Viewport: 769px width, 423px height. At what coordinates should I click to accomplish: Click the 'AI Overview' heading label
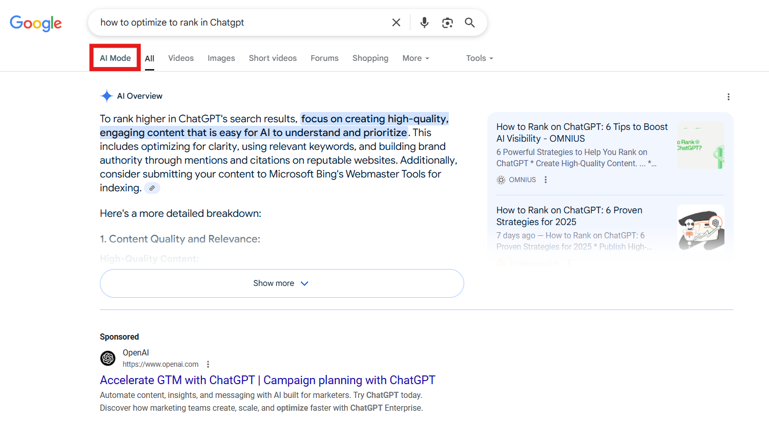click(139, 96)
